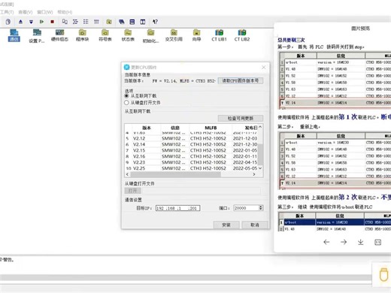Click the 1:1 original size preview icon

point(377,242)
